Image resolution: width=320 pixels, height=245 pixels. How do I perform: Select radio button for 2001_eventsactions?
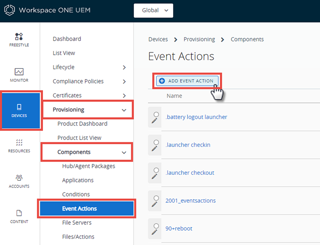[x=156, y=198]
